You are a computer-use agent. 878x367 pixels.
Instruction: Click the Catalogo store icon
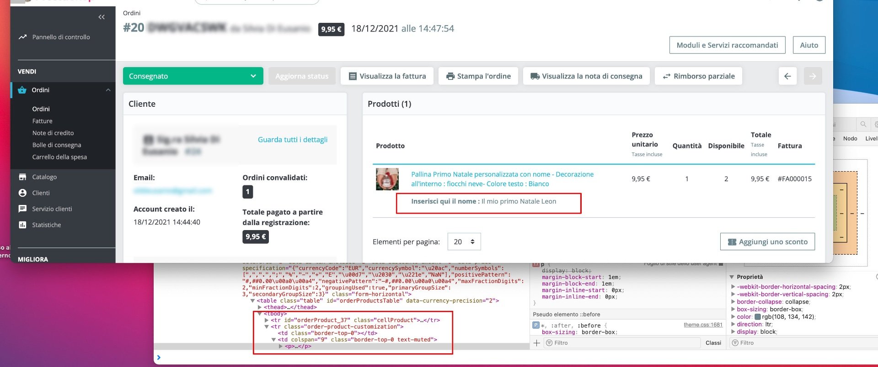pos(22,177)
